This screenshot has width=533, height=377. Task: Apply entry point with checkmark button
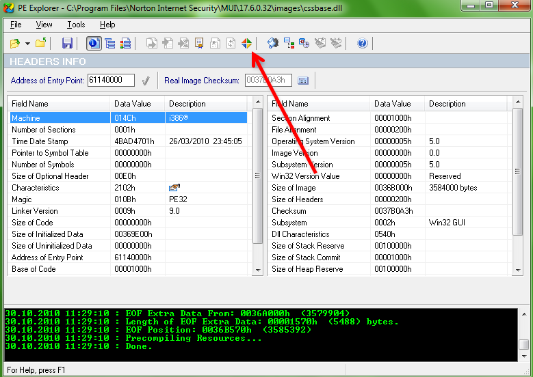tap(145, 81)
